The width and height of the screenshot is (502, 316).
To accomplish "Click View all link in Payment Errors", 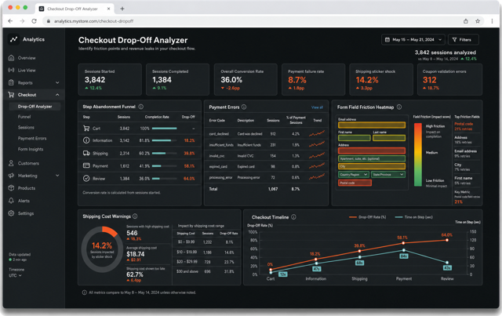I will (x=317, y=107).
